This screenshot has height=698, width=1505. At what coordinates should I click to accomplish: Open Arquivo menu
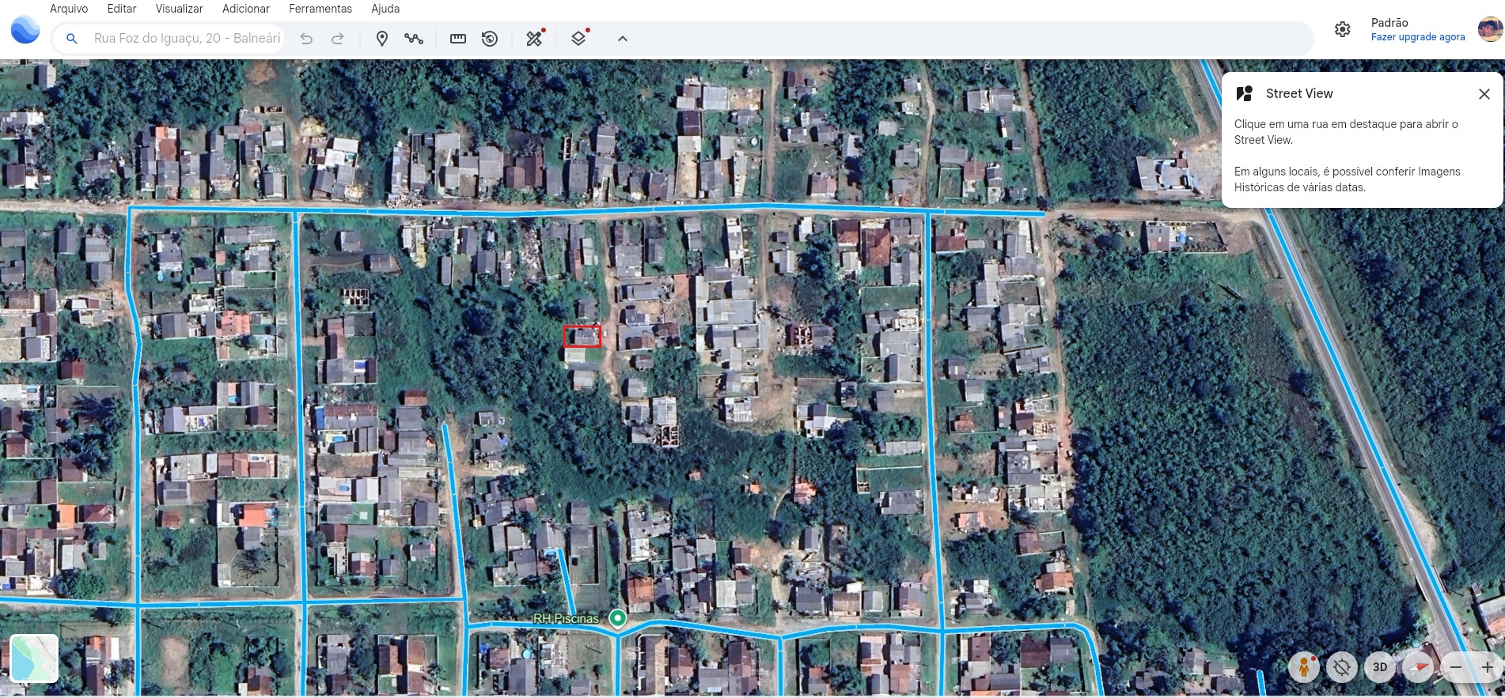69,9
